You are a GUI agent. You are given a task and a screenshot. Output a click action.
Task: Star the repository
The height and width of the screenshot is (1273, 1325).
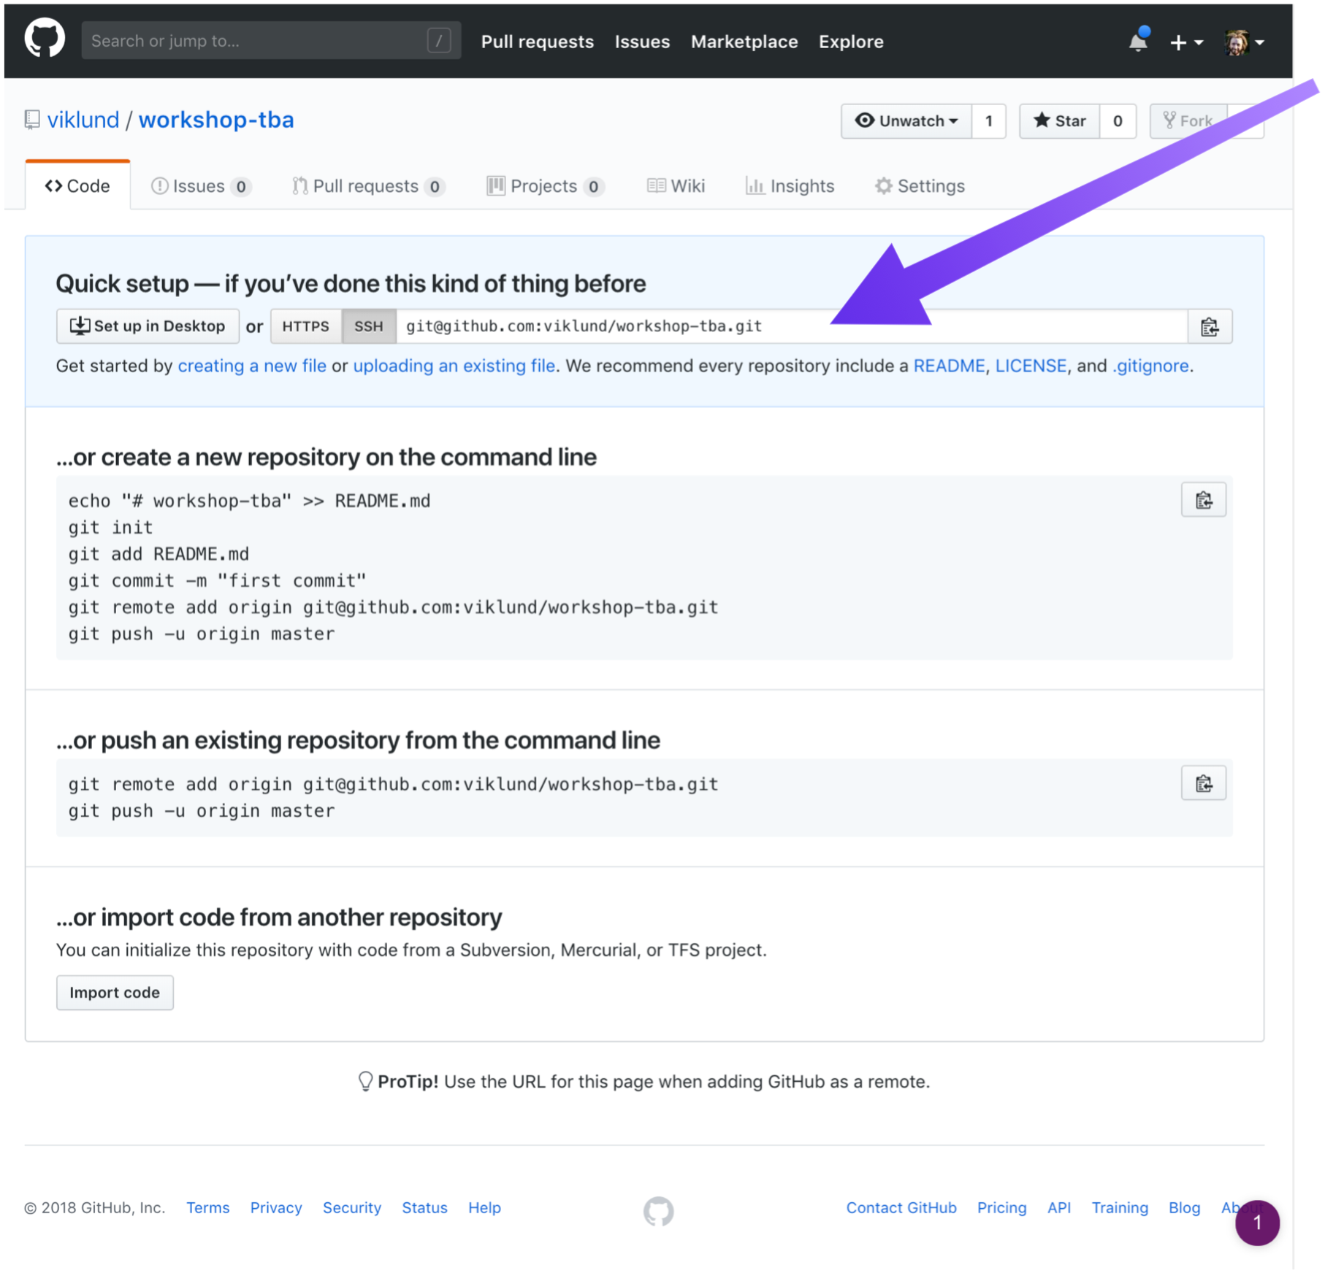[1060, 120]
